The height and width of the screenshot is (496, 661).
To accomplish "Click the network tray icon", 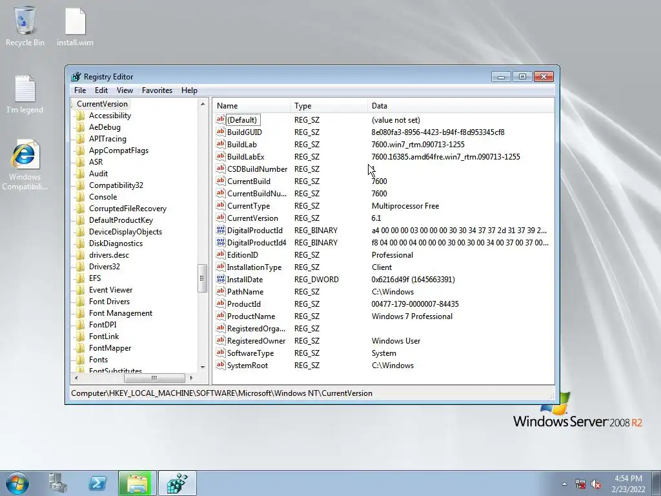I will pyautogui.click(x=580, y=484).
